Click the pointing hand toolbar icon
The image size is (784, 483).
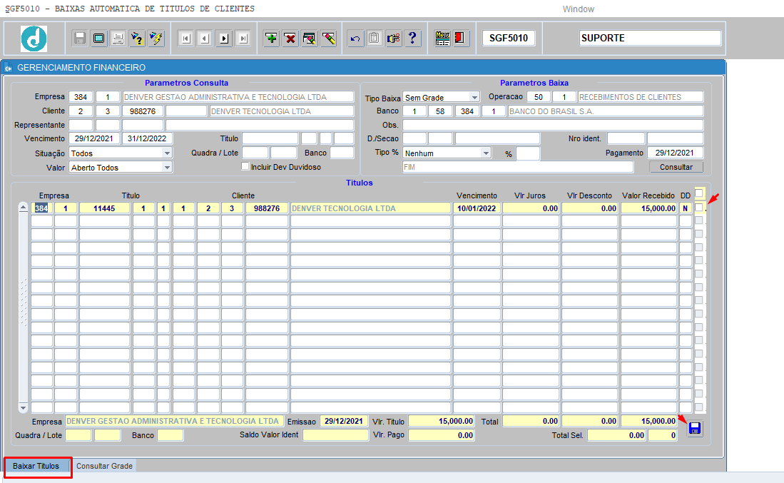coord(394,38)
